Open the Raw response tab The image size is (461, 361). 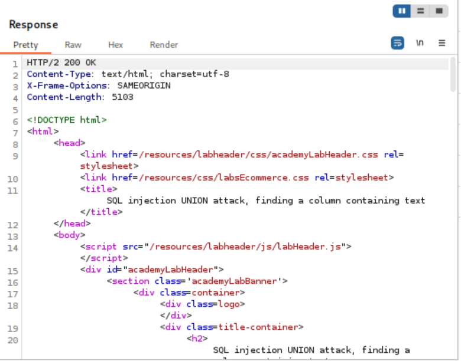[73, 45]
